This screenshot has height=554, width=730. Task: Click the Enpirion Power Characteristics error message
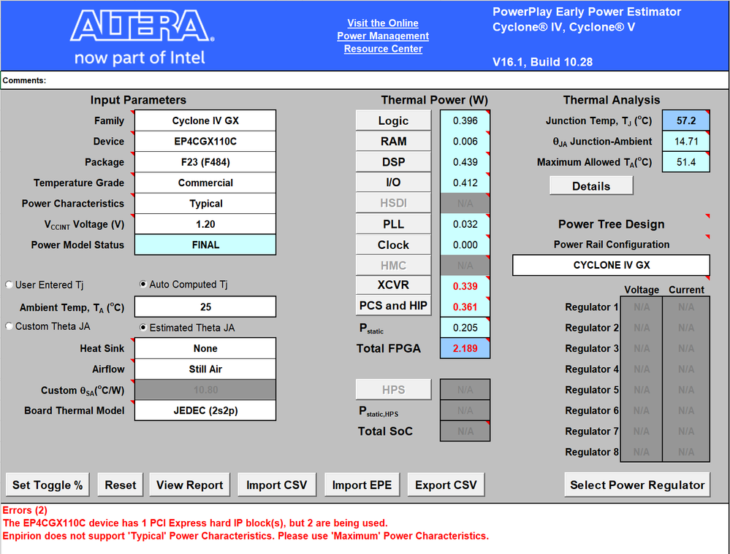point(246,536)
